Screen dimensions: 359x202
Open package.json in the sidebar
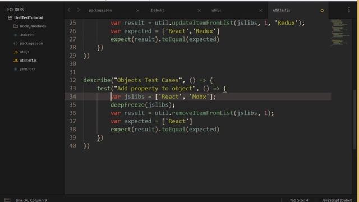[x=31, y=43]
